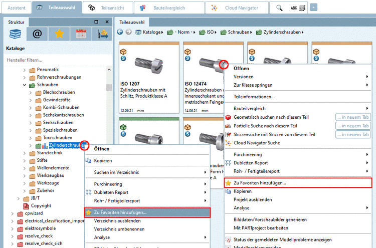Viewport: 376px width, 248px height.
Task: Select the Teileauswahl tab at top
Action: coord(57,8)
